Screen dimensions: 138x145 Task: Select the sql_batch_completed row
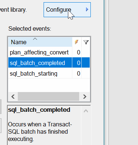49,62
